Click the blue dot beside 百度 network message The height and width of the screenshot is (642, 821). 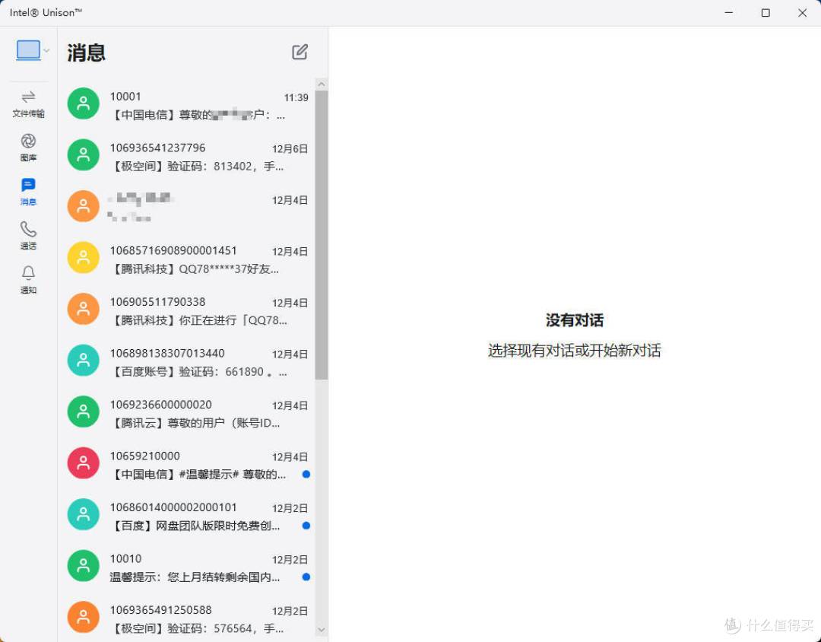306,526
